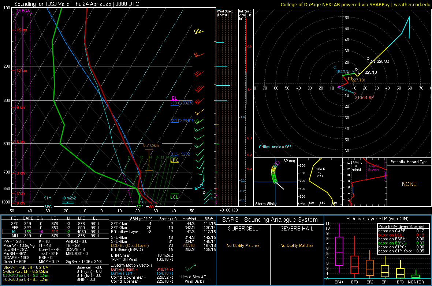Click the SR Wind v. Height panel label
The width and height of the screenshot is (432, 286).
pyautogui.click(x=356, y=166)
